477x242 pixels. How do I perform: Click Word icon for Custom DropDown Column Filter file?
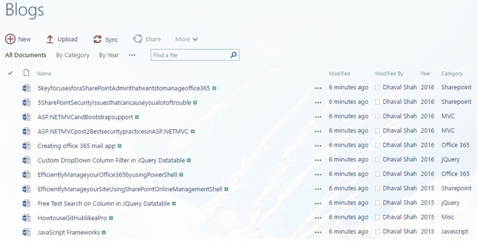(x=26, y=160)
